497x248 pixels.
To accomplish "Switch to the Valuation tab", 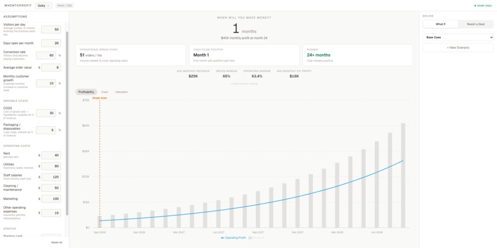I will click(121, 92).
